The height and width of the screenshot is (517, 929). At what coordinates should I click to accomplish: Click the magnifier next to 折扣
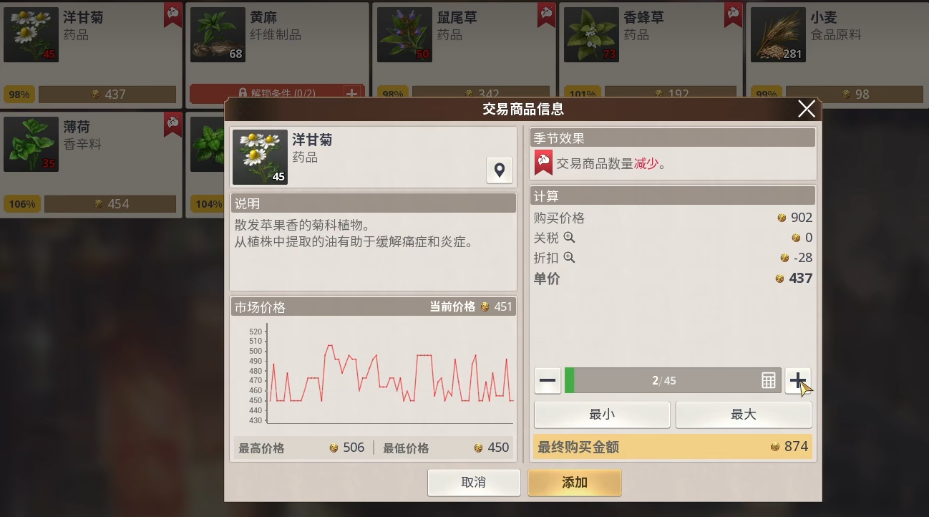pyautogui.click(x=569, y=258)
